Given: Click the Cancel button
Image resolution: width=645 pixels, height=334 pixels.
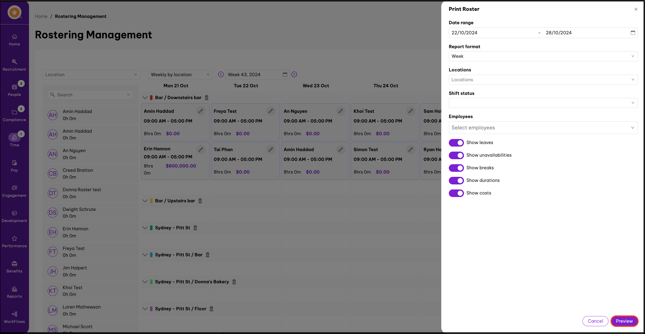Looking at the screenshot, I should pos(595,321).
